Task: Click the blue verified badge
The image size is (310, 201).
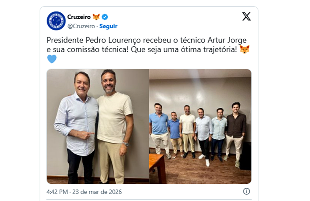Action: click(x=105, y=17)
